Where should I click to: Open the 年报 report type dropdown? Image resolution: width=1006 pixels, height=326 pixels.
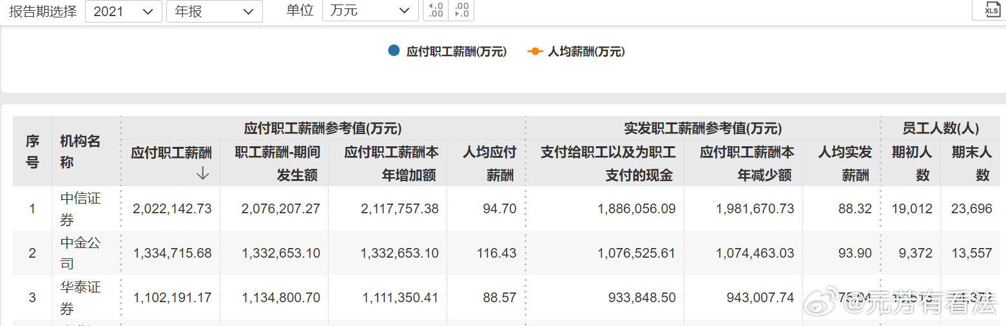click(215, 11)
